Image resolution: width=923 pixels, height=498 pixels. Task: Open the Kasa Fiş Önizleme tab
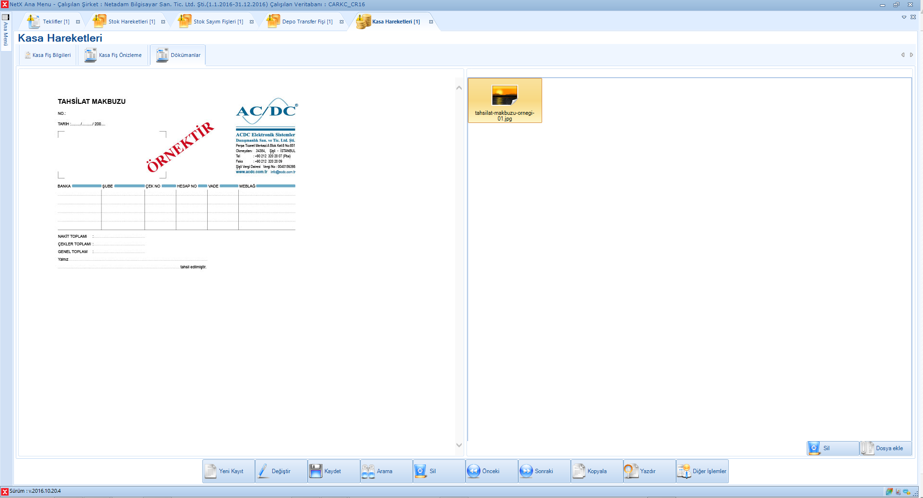coord(114,55)
